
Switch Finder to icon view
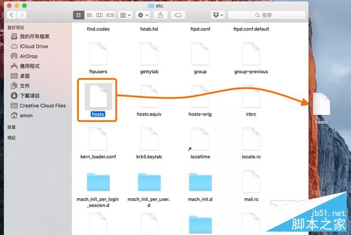(x=79, y=15)
